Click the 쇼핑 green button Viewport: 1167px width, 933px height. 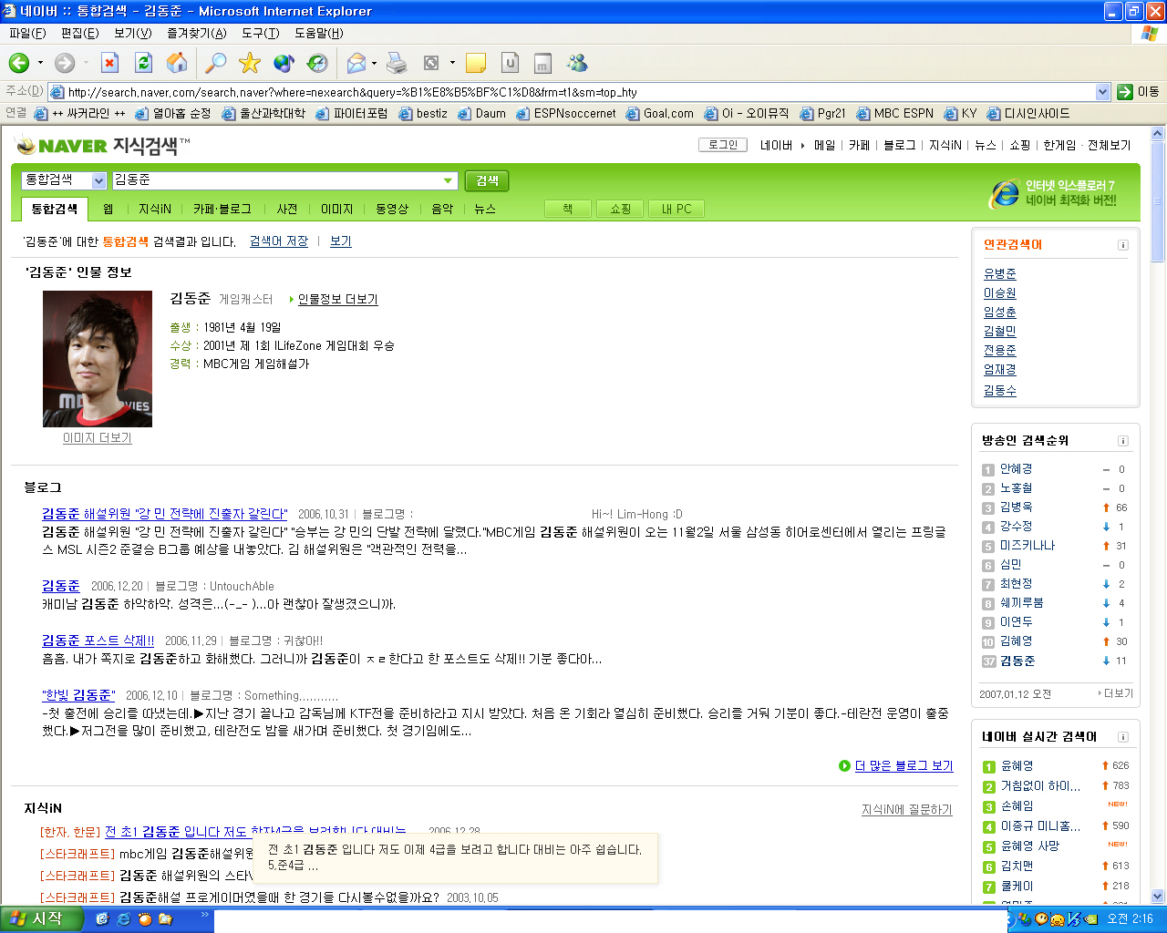click(x=621, y=209)
